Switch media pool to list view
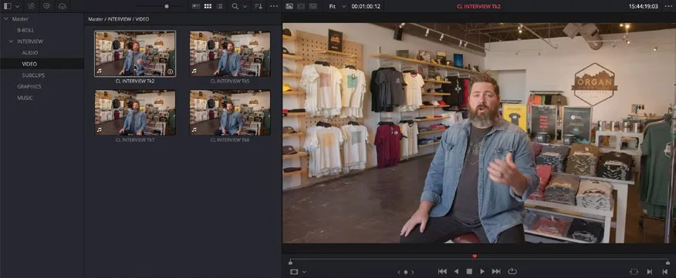The image size is (676, 278). click(220, 6)
